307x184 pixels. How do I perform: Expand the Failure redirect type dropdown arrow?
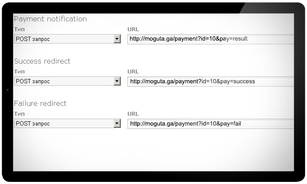117,124
